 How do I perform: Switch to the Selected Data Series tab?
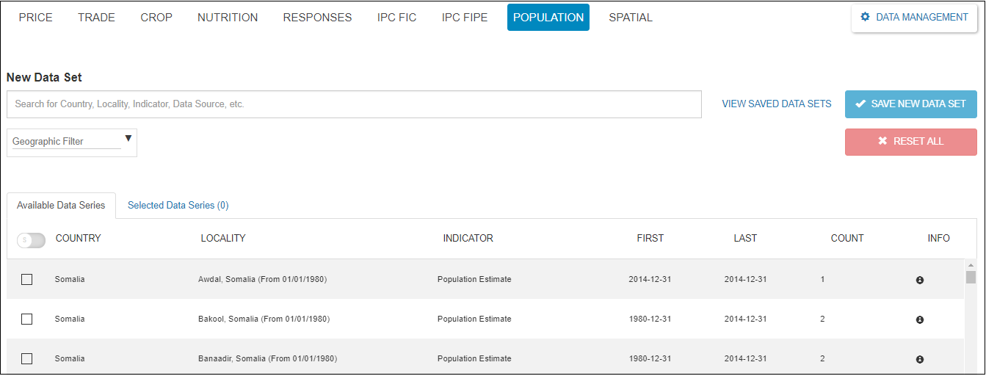[x=178, y=206]
